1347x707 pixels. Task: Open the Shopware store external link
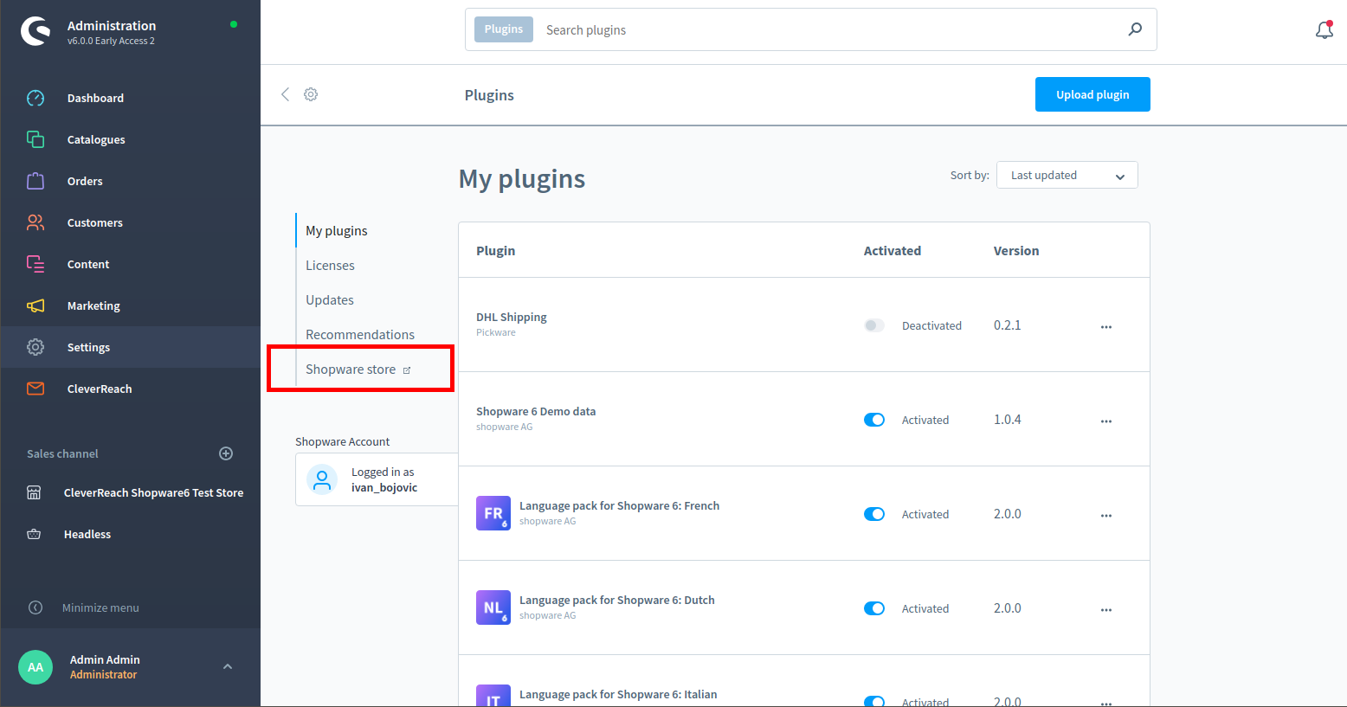click(358, 370)
